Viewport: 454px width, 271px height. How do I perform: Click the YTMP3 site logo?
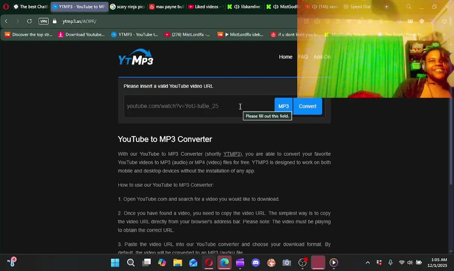[136, 57]
